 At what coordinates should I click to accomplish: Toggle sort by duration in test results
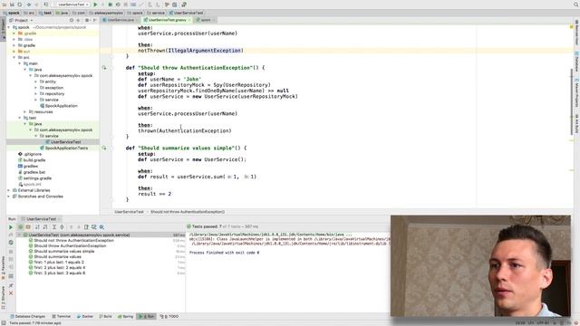tap(45, 227)
